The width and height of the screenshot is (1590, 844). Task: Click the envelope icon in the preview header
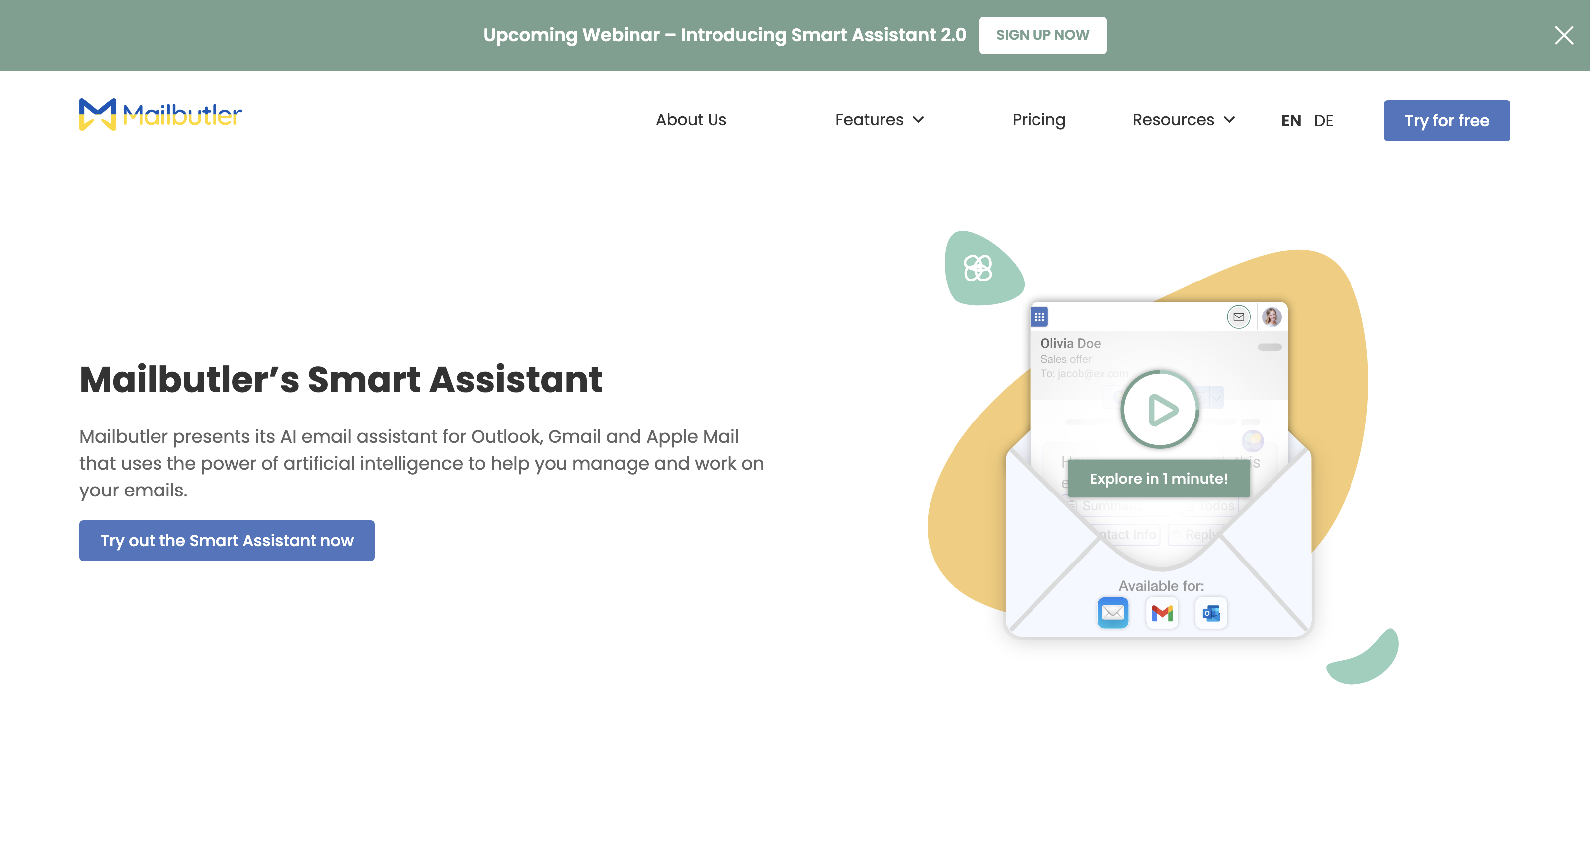pos(1239,317)
